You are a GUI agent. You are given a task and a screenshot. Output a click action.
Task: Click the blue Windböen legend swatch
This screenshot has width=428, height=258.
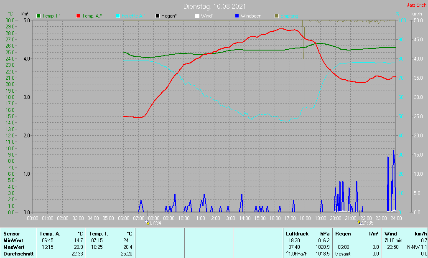click(x=237, y=16)
